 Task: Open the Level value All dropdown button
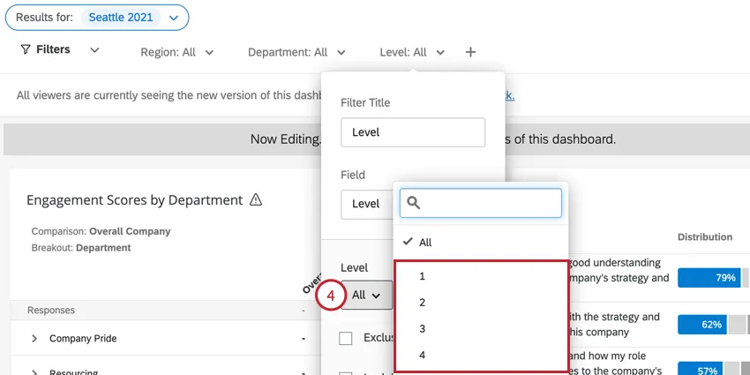coord(366,296)
